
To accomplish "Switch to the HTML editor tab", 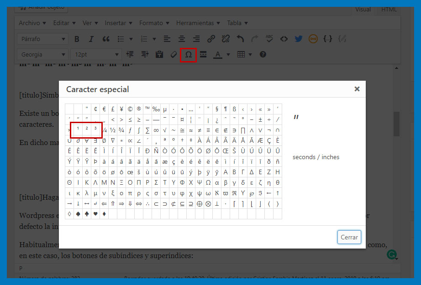I will tap(389, 10).
